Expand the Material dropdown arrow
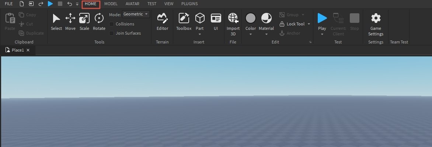The height and width of the screenshot is (147, 432). [x=266, y=34]
